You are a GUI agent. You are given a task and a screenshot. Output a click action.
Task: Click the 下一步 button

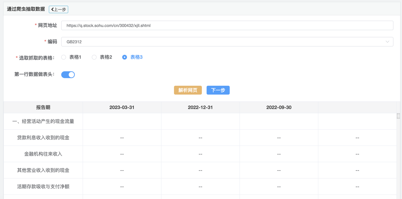pyautogui.click(x=218, y=90)
